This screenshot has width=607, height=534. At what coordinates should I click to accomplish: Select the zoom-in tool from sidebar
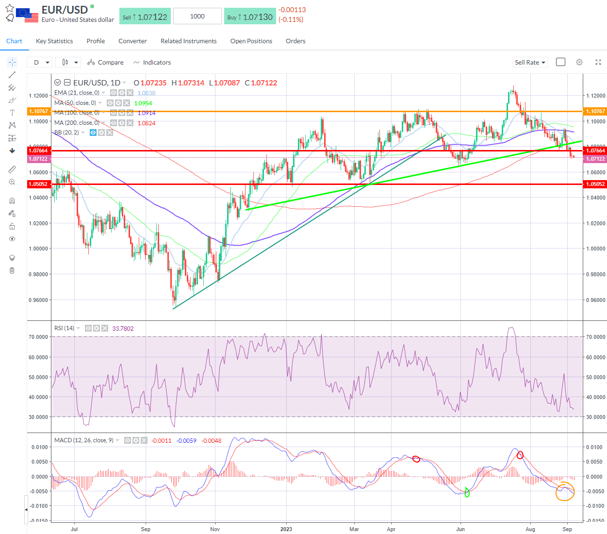click(12, 182)
